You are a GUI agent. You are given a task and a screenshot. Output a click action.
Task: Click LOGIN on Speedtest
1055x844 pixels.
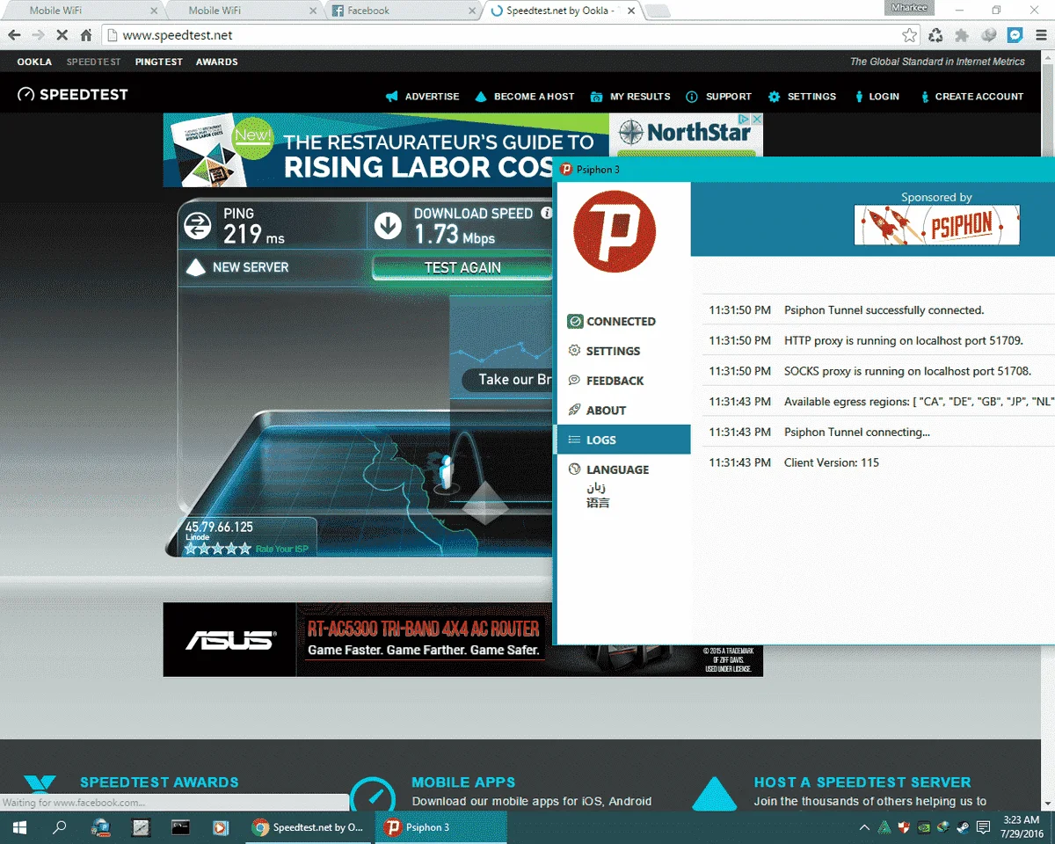tap(876, 97)
